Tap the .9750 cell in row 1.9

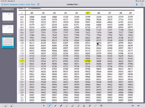pos(98,66)
